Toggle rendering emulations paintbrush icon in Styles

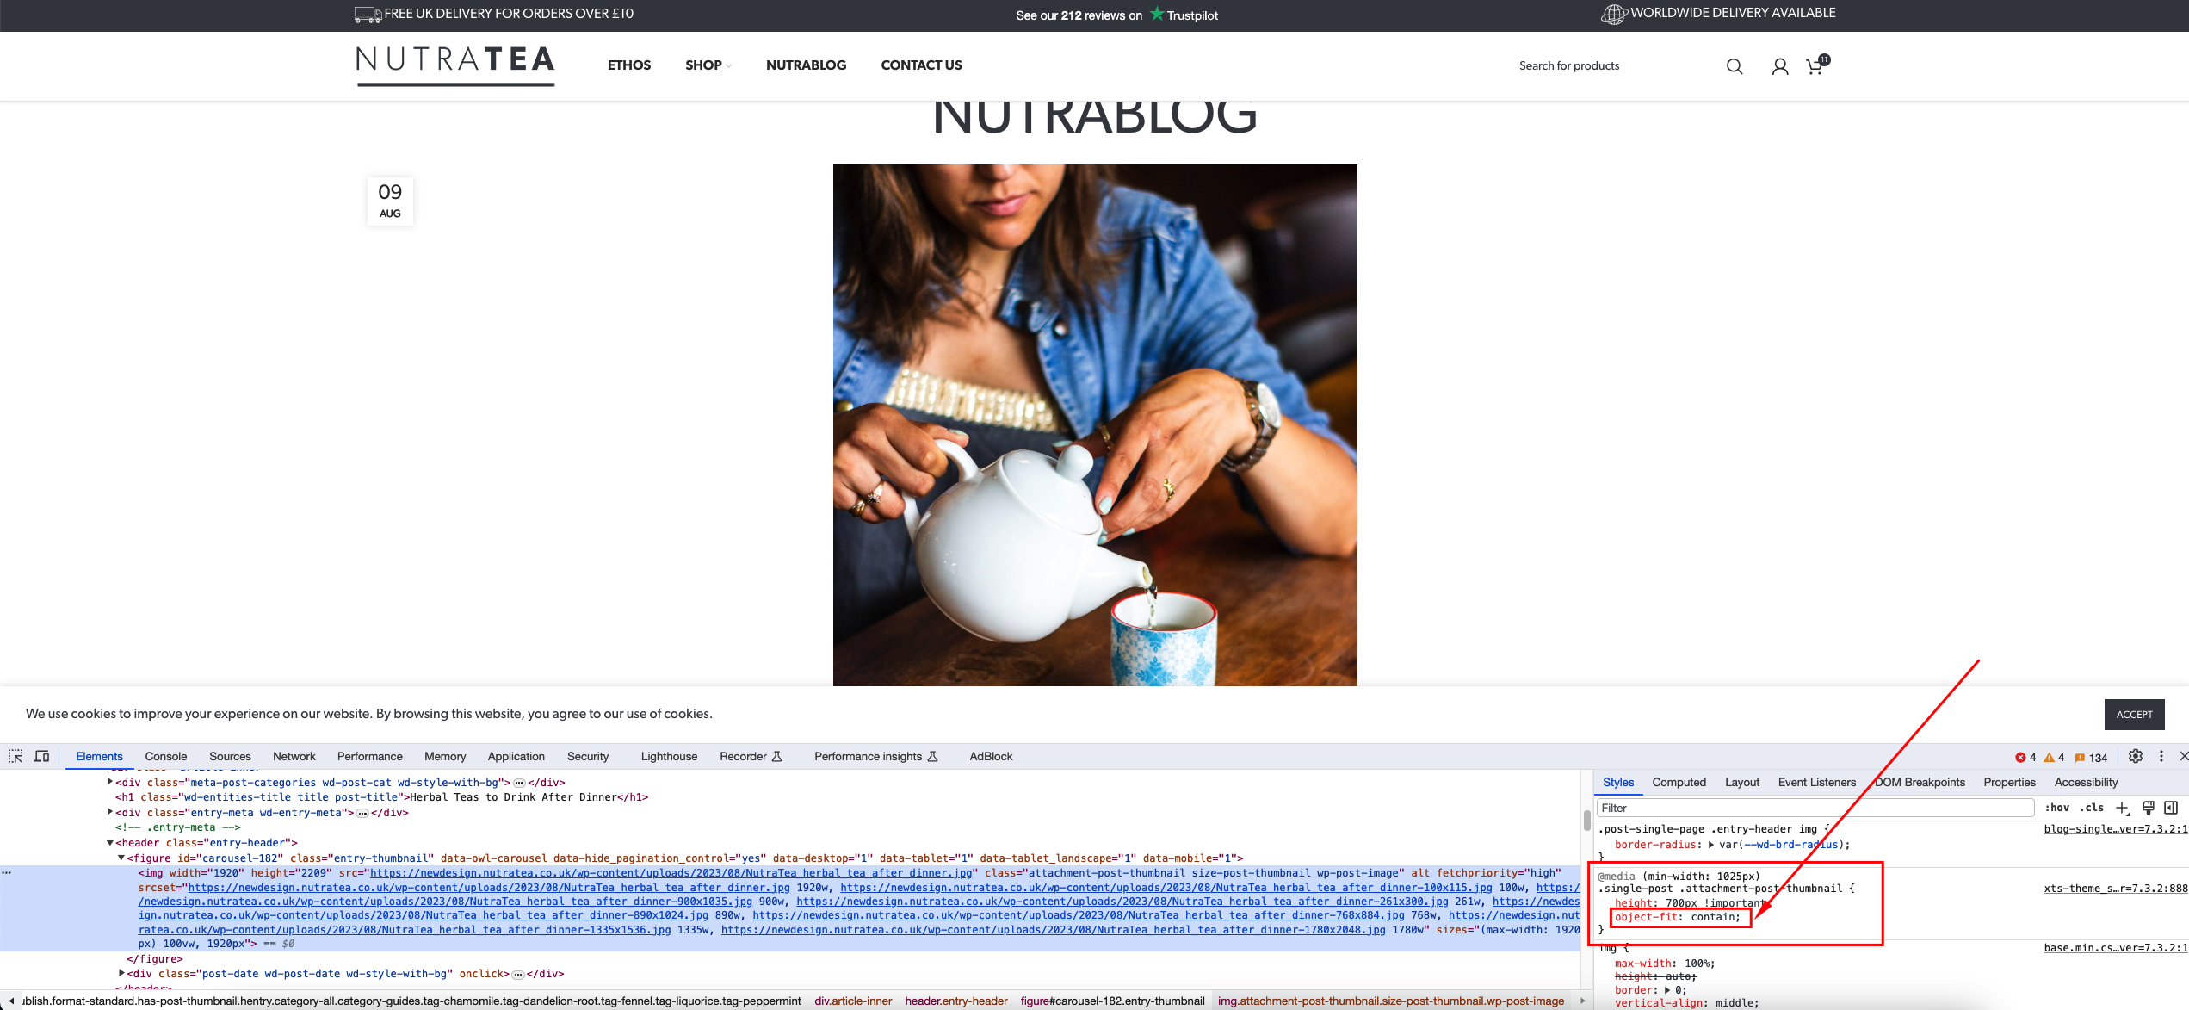coord(2149,808)
